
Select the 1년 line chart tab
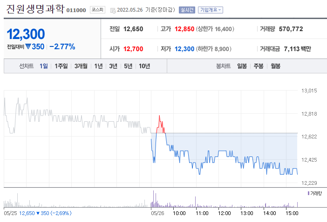tap(98, 66)
